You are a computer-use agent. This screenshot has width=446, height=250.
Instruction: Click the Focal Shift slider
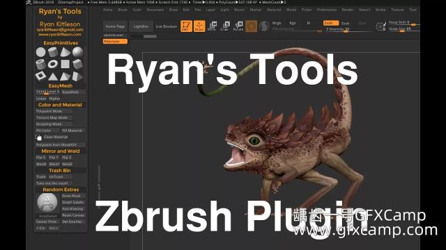404,22
